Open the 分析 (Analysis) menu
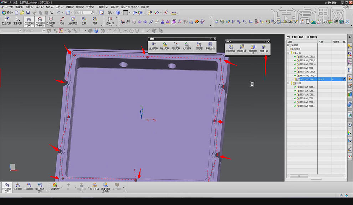The image size is (353, 205). 90,7
